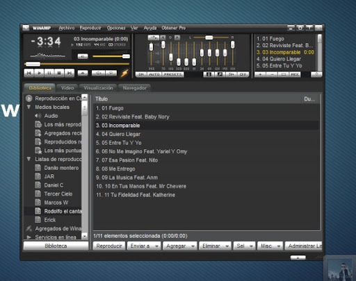Image resolution: width=356 pixels, height=281 pixels.
Task: Toggle shuffle mode button
Action: 99,73
